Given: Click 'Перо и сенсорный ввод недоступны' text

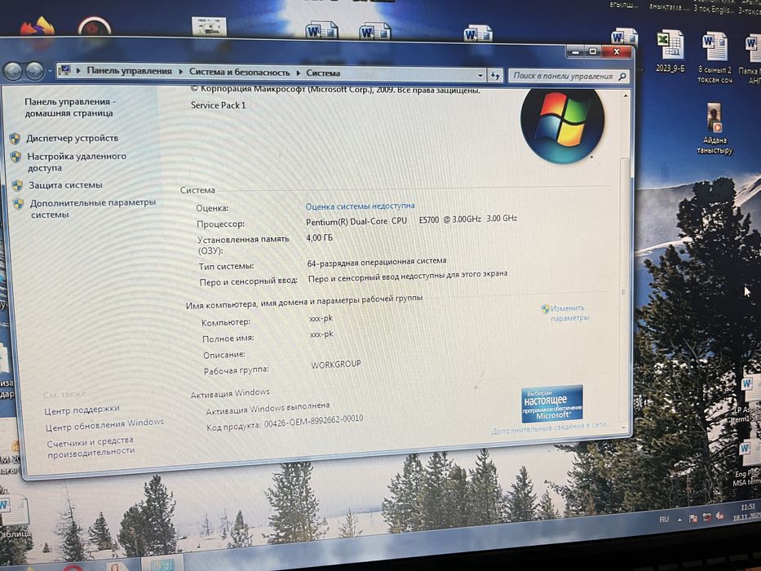Looking at the screenshot, I should 408,277.
